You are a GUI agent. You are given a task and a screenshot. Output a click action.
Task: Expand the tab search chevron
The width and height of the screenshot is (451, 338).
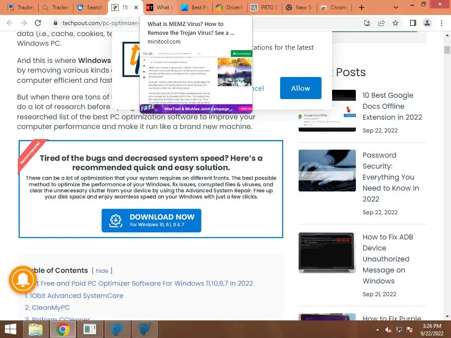(396, 7)
